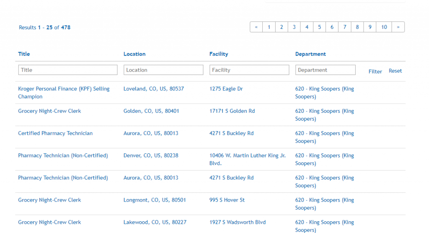Open Grocery Night-Crew Clerk job in Longmont

[x=49, y=200]
